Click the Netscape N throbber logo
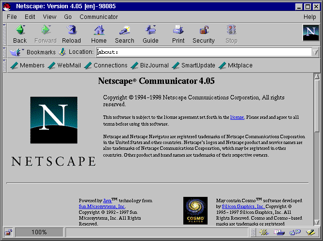This screenshot has height=241, width=323. coord(311,32)
